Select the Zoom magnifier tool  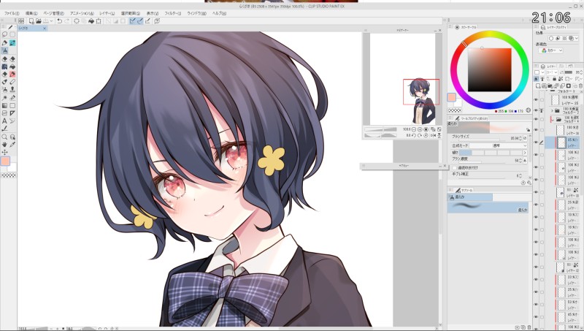(x=4, y=137)
